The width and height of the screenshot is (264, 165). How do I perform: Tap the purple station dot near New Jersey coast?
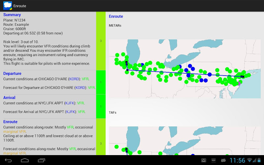(x=239, y=83)
